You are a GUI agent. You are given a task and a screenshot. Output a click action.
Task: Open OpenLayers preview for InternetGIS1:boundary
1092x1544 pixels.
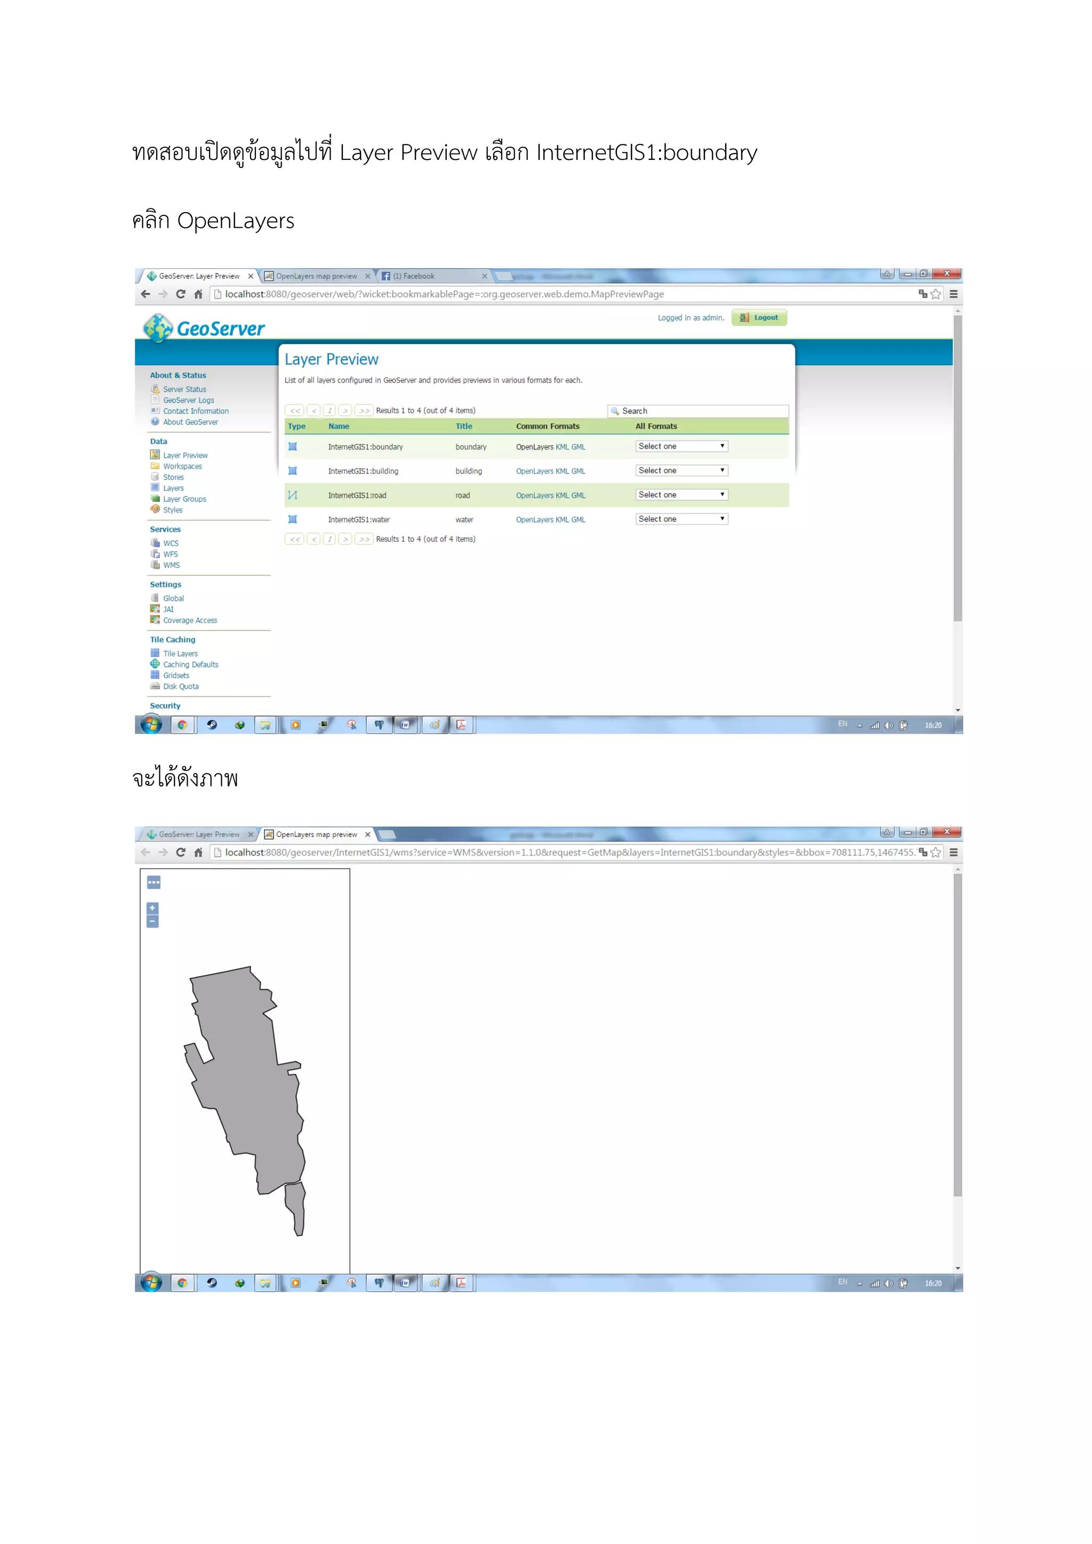tap(535, 447)
